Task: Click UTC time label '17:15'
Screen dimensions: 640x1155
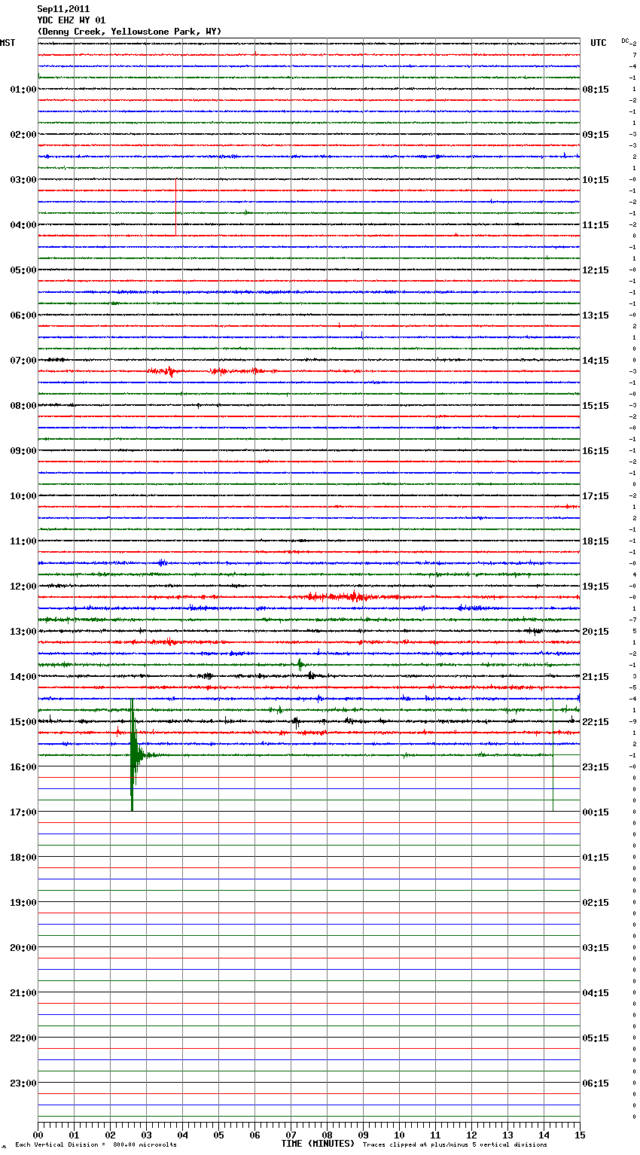Action: click(x=596, y=496)
